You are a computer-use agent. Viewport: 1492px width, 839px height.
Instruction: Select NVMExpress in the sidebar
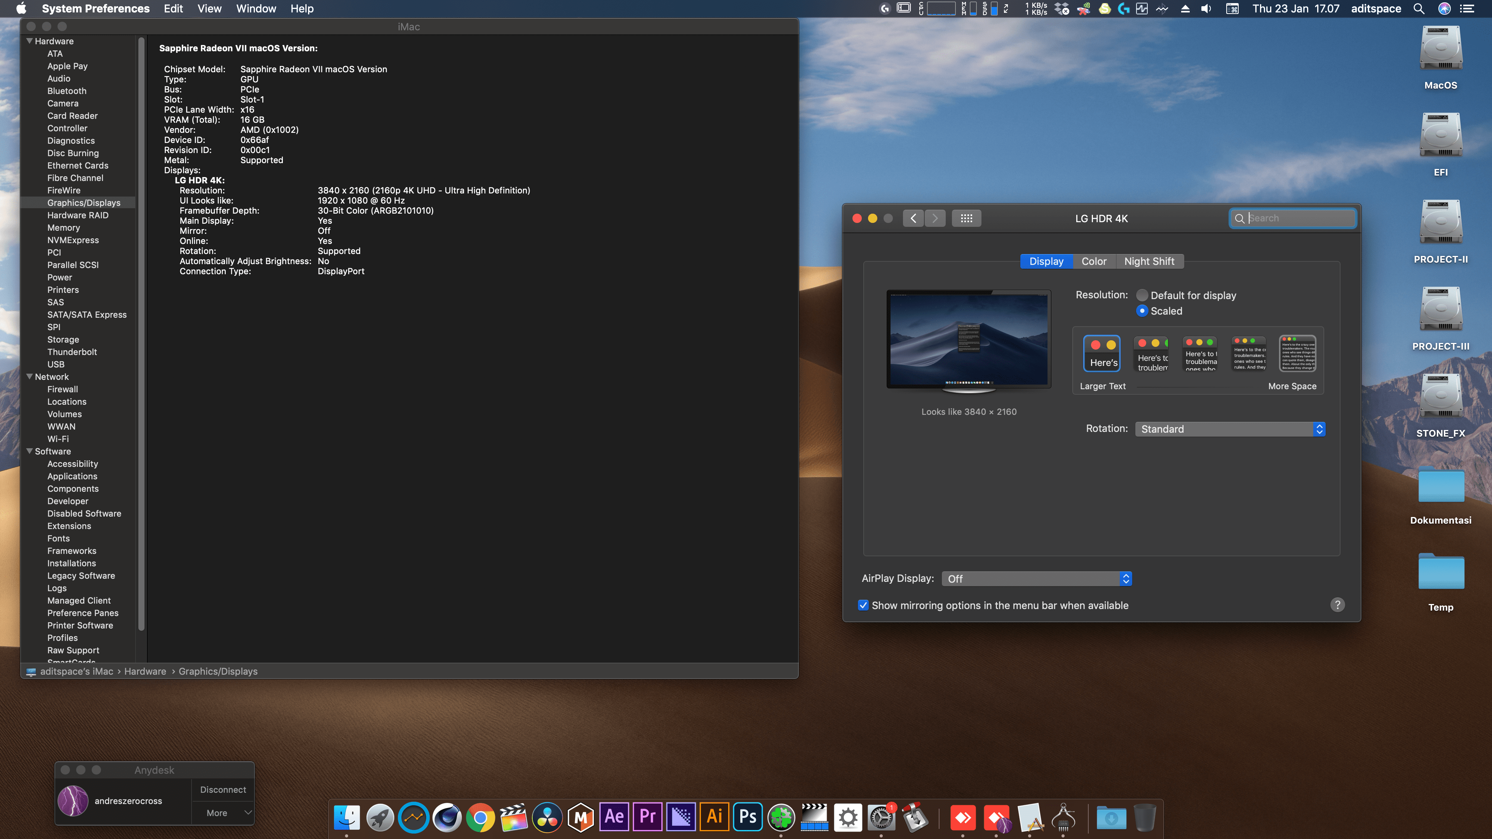coord(73,240)
